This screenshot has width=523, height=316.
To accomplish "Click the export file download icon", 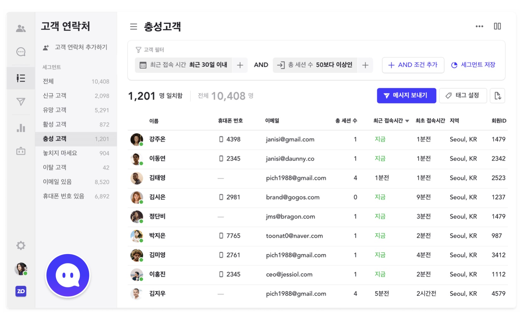I will pos(497,96).
